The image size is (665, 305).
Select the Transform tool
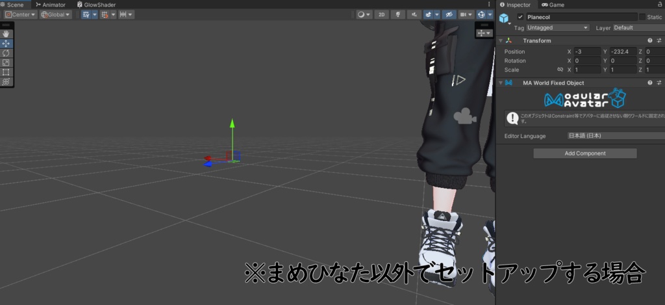tap(6, 81)
